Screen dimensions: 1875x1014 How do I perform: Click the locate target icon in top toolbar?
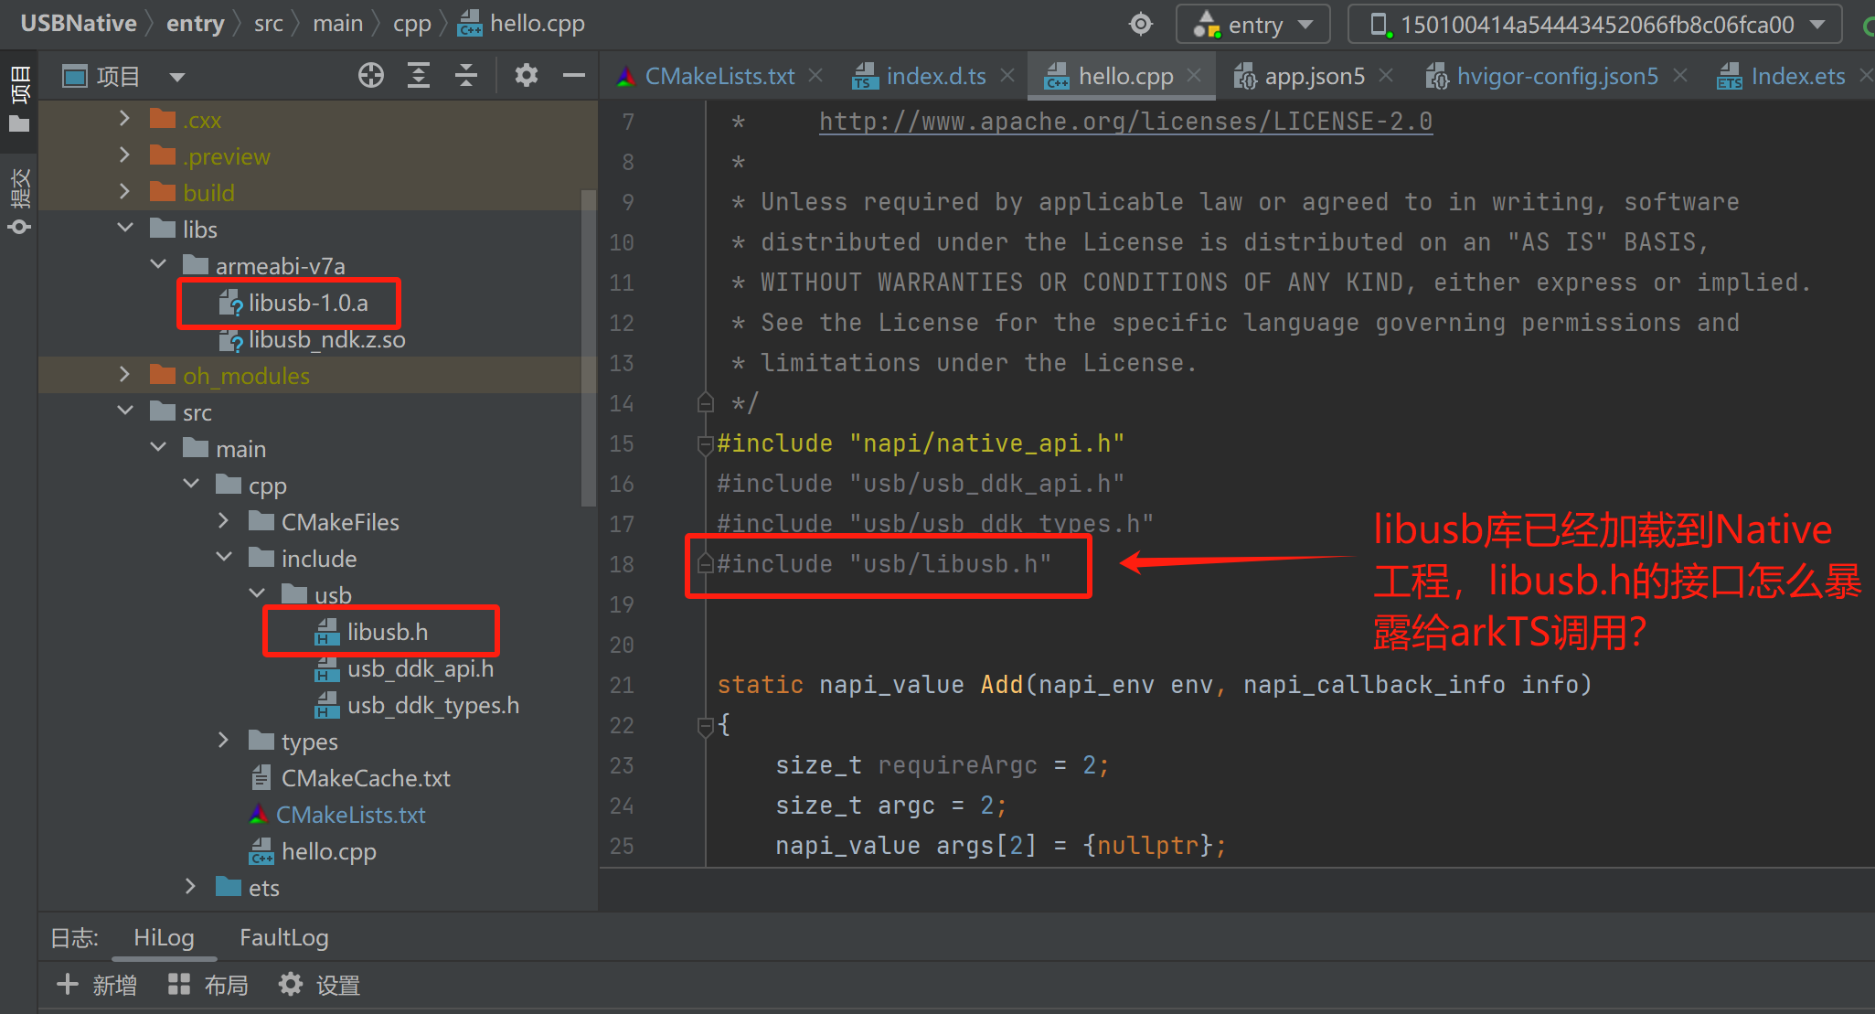coord(1141,24)
